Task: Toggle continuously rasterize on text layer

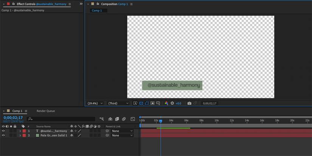Action: click(x=76, y=131)
